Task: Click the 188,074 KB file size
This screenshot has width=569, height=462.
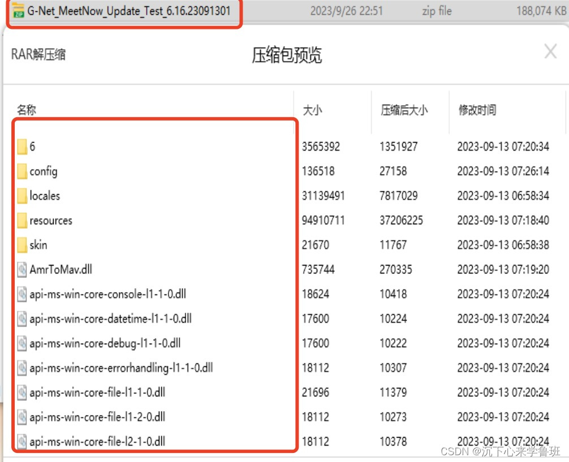Action: tap(541, 11)
